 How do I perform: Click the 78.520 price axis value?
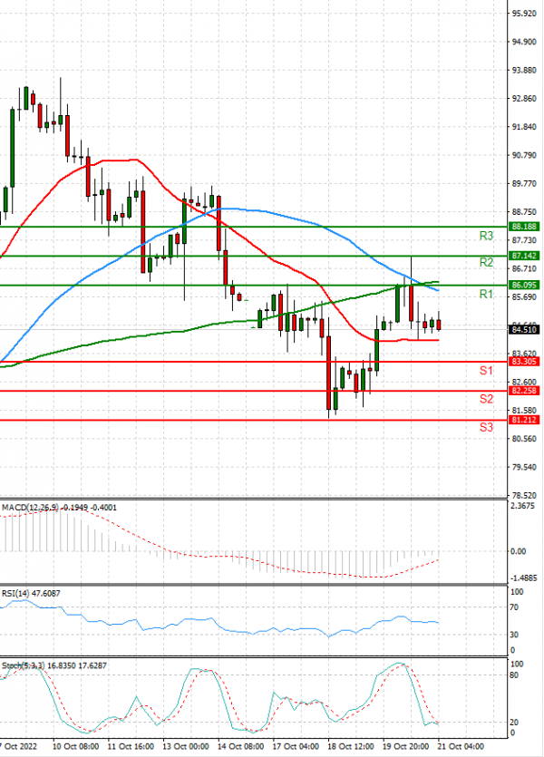point(524,495)
